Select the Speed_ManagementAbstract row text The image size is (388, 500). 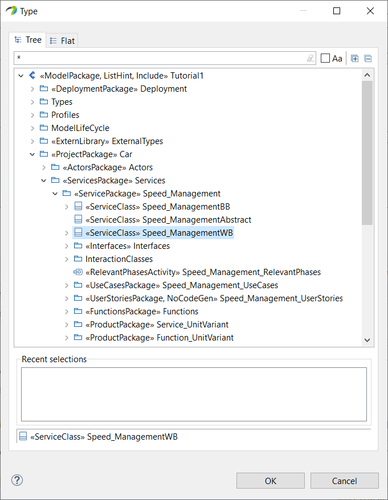click(168, 220)
